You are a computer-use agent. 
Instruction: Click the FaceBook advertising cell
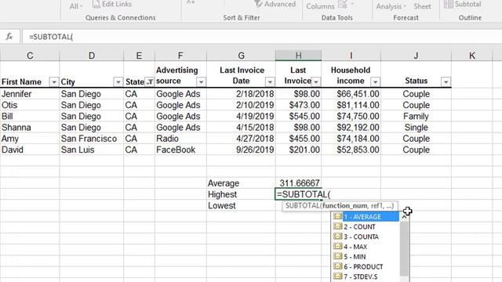click(180, 150)
